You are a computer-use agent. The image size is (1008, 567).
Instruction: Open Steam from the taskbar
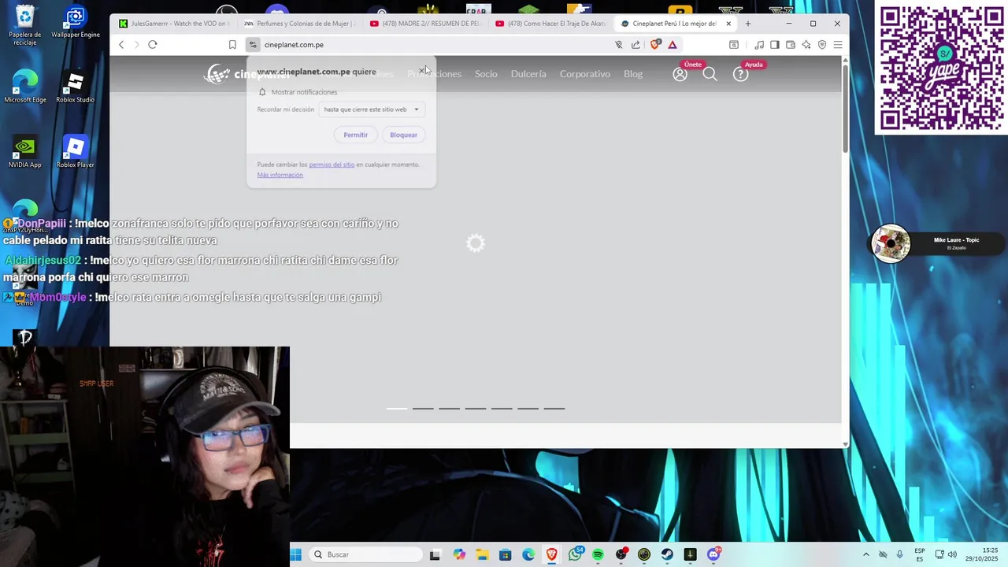click(667, 554)
